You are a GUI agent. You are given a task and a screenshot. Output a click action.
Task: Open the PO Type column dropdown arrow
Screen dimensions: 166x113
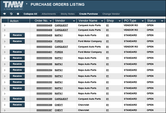[143, 21]
